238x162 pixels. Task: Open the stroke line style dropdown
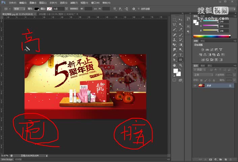(x=74, y=9)
